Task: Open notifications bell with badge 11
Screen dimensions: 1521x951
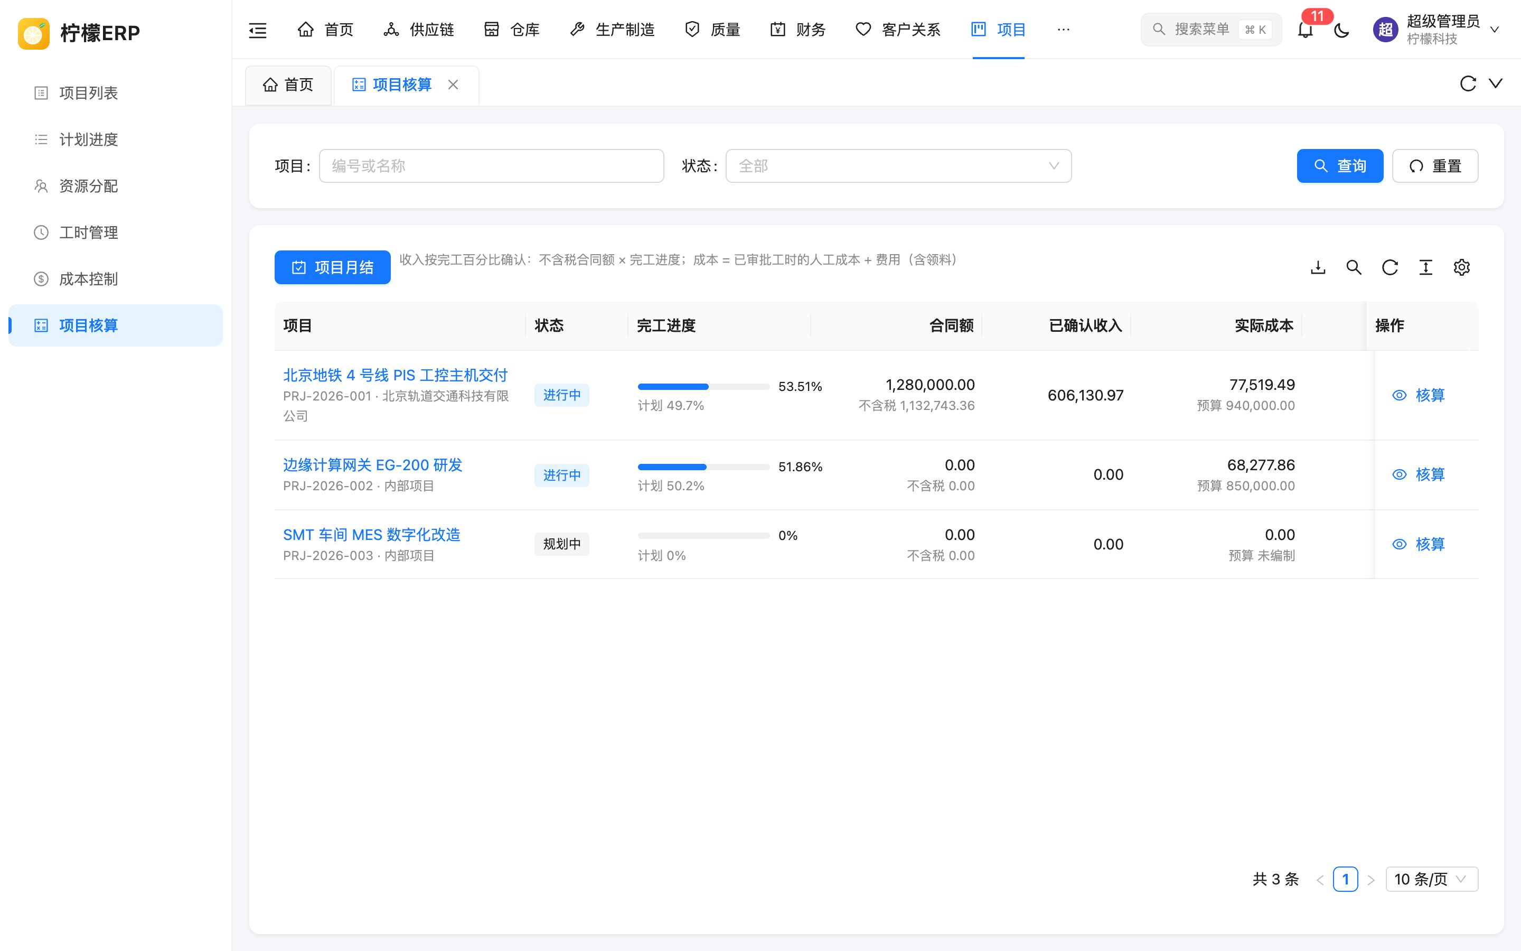Action: [x=1306, y=30]
